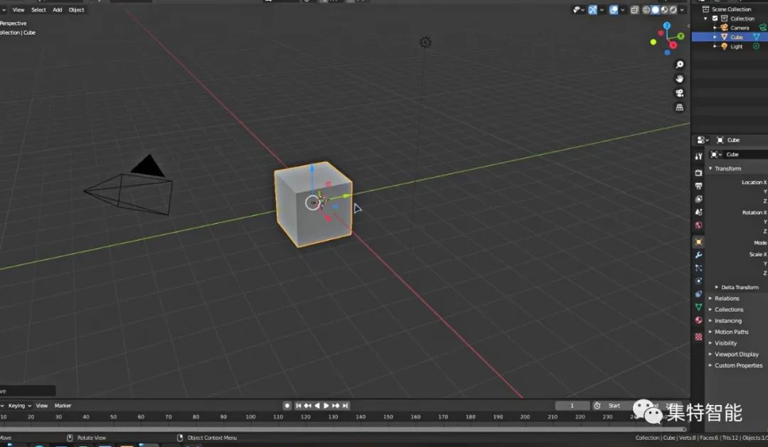This screenshot has width=768, height=447.
Task: Toggle the show gizmo button
Action: click(592, 10)
